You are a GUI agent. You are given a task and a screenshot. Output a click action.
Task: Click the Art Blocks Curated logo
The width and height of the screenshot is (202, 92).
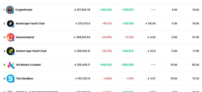[x=10, y=65]
